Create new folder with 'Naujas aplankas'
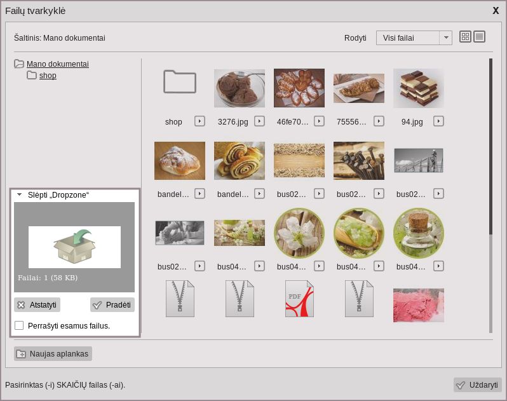 click(x=53, y=354)
